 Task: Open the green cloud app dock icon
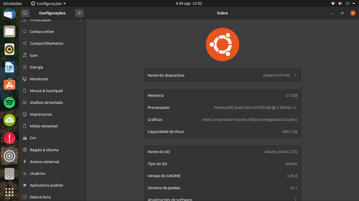click(9, 120)
